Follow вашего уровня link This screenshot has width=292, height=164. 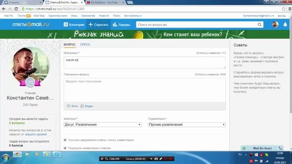click(36, 134)
